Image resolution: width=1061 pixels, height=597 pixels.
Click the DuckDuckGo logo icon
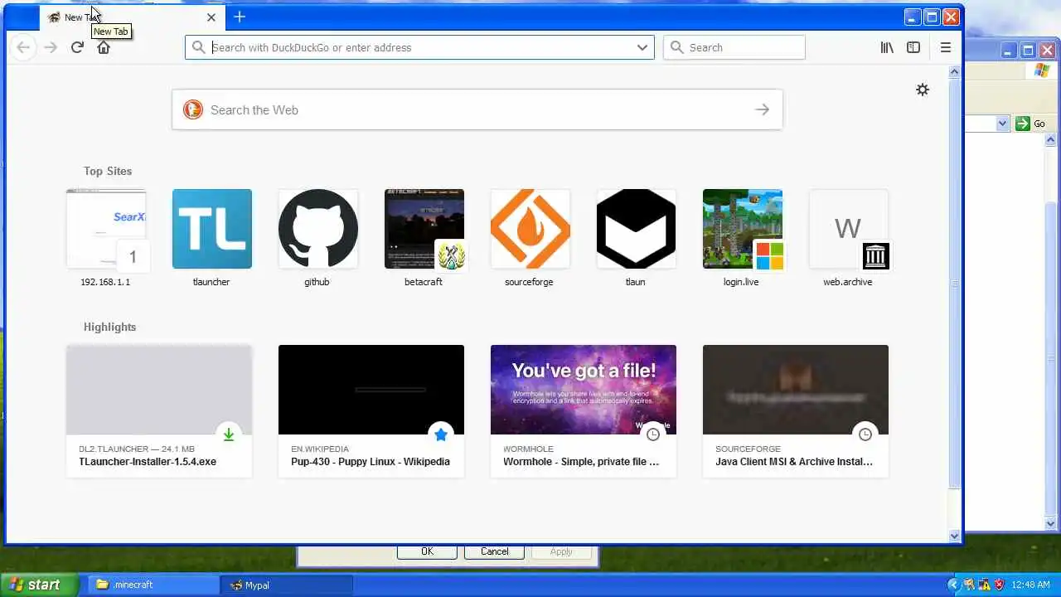click(x=193, y=109)
